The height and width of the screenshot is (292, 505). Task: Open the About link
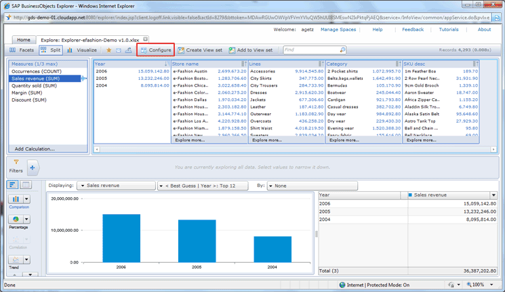pyautogui.click(x=484, y=29)
